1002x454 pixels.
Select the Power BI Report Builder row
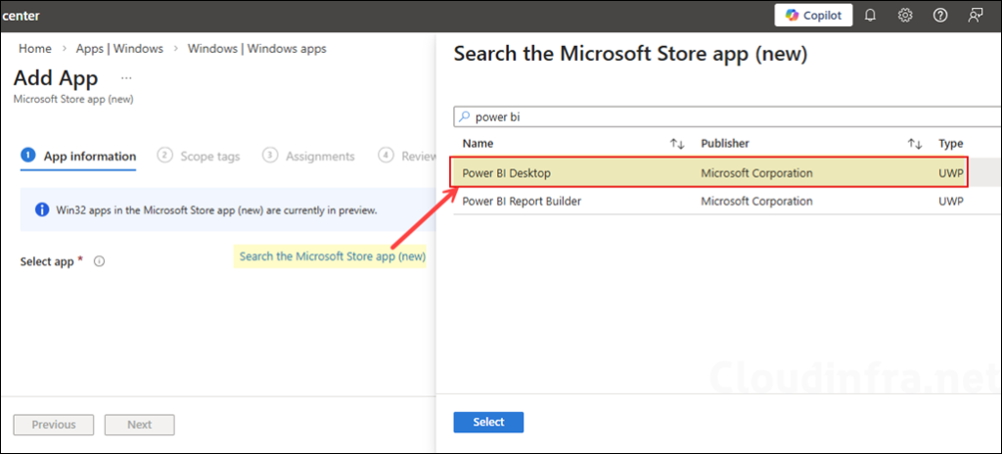[x=727, y=202]
